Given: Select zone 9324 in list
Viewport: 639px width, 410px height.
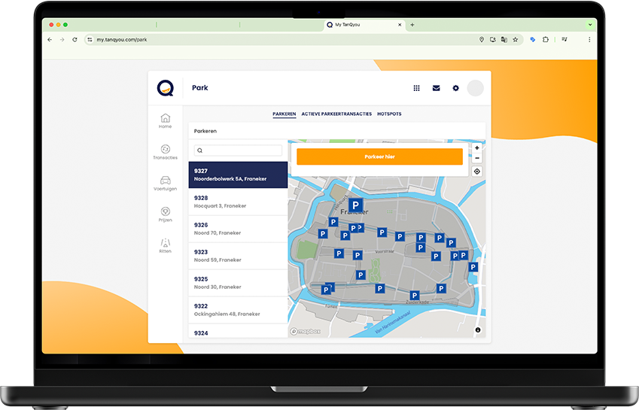Looking at the screenshot, I should (x=238, y=331).
